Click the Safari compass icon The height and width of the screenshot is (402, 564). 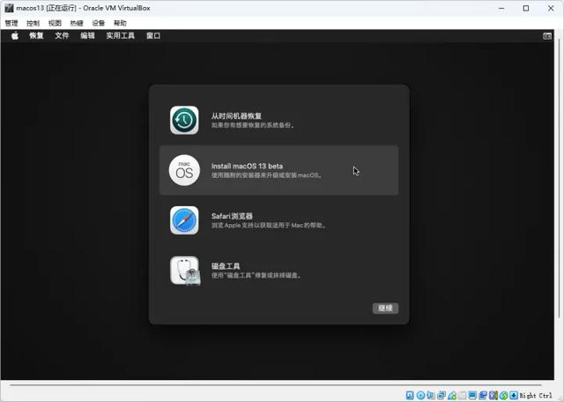184,220
